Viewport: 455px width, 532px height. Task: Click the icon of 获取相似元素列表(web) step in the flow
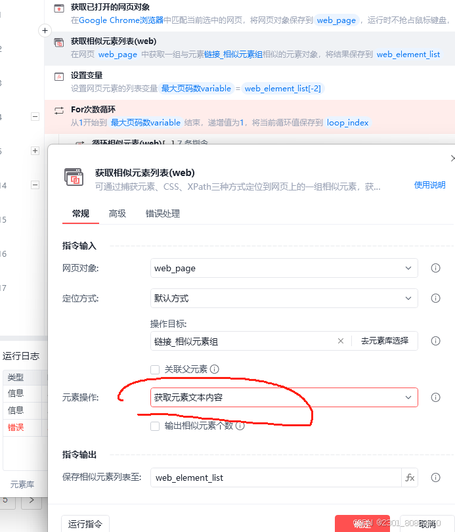pyautogui.click(x=59, y=43)
